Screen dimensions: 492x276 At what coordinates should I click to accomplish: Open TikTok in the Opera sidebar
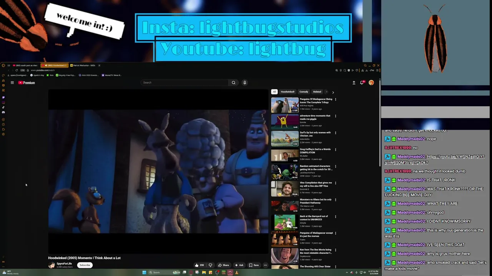click(x=3, y=107)
